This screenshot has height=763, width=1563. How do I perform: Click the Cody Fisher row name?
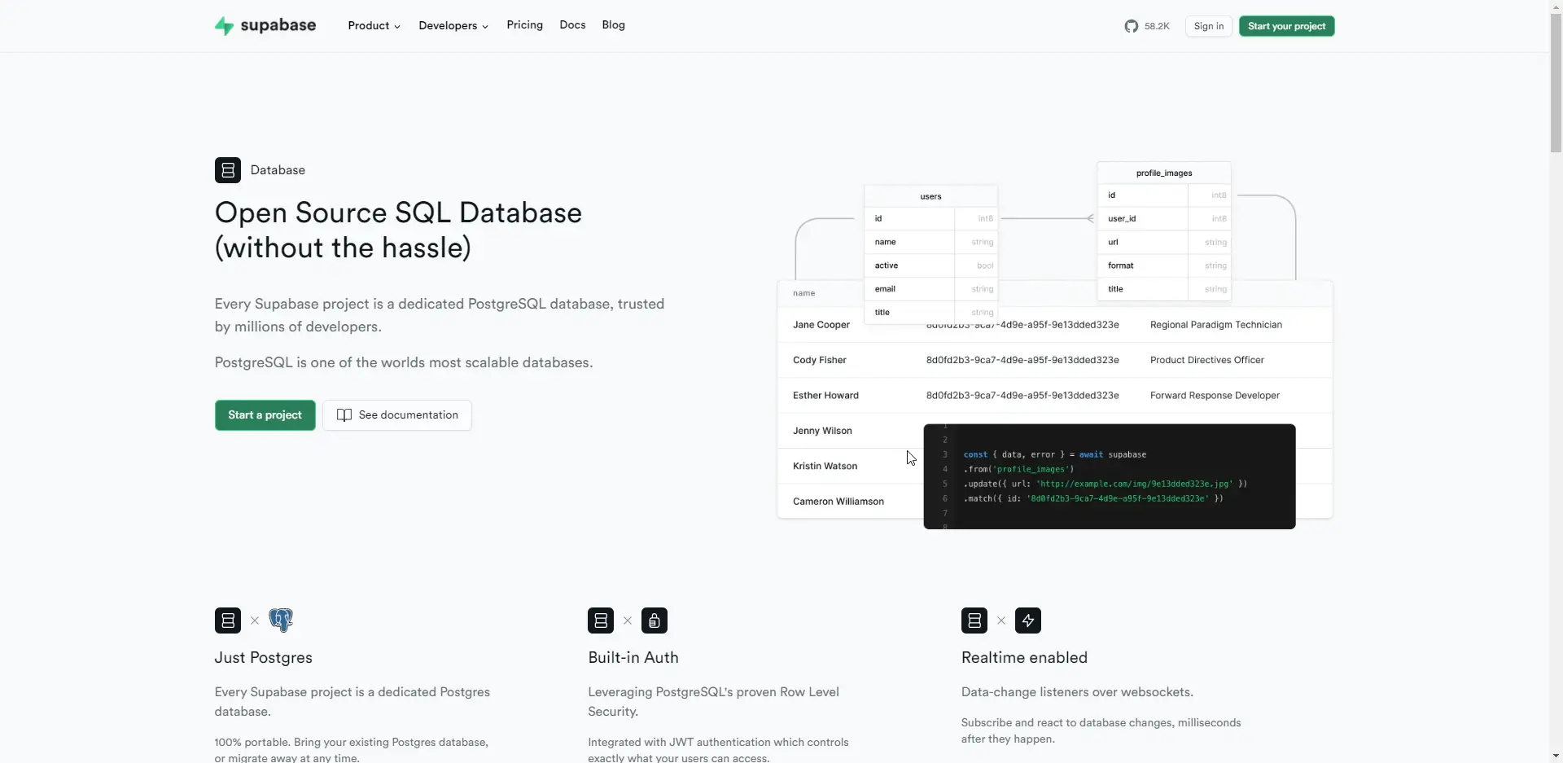click(820, 360)
